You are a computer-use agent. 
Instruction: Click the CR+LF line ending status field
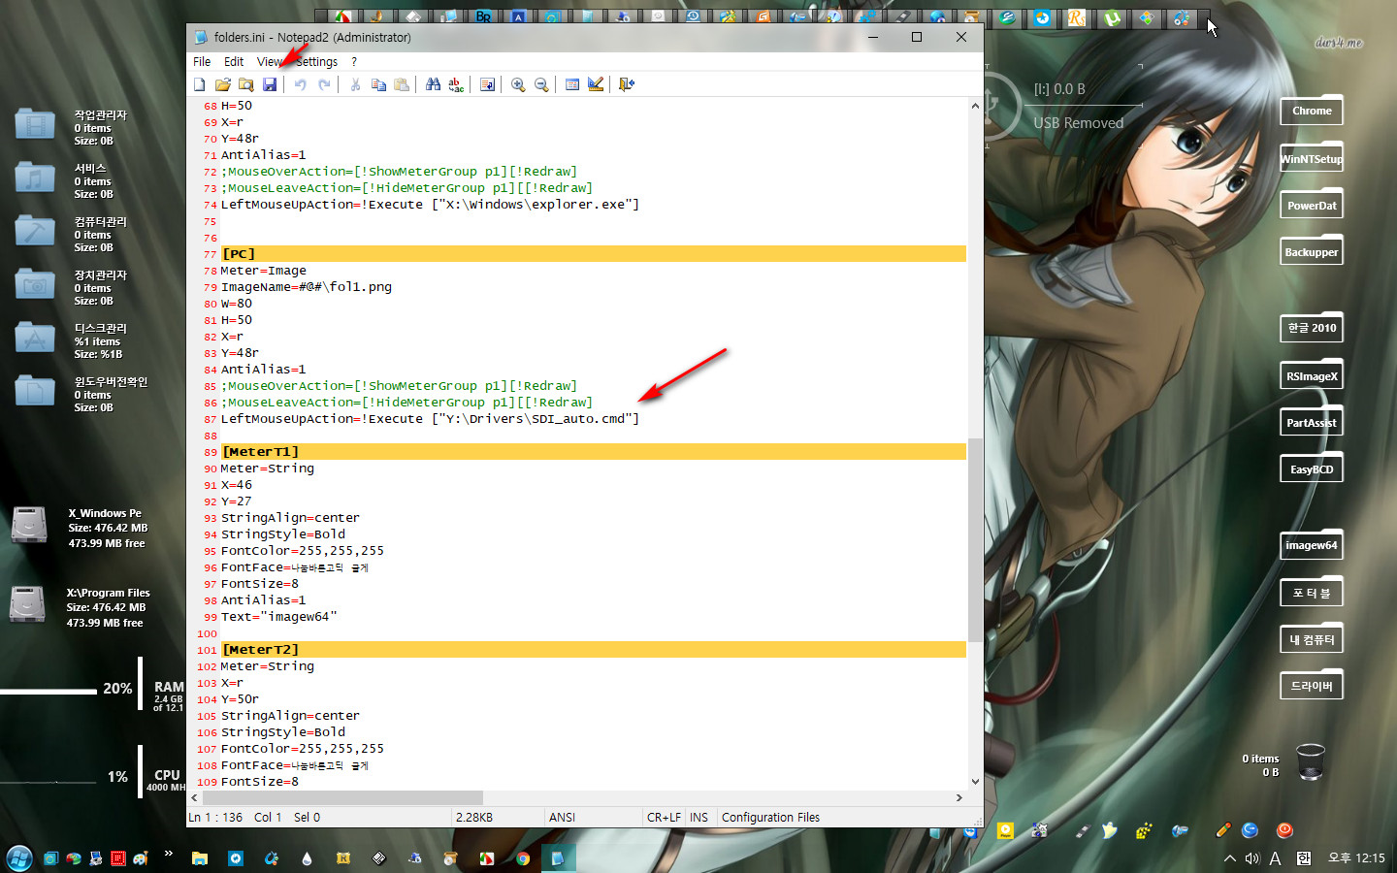coord(664,818)
